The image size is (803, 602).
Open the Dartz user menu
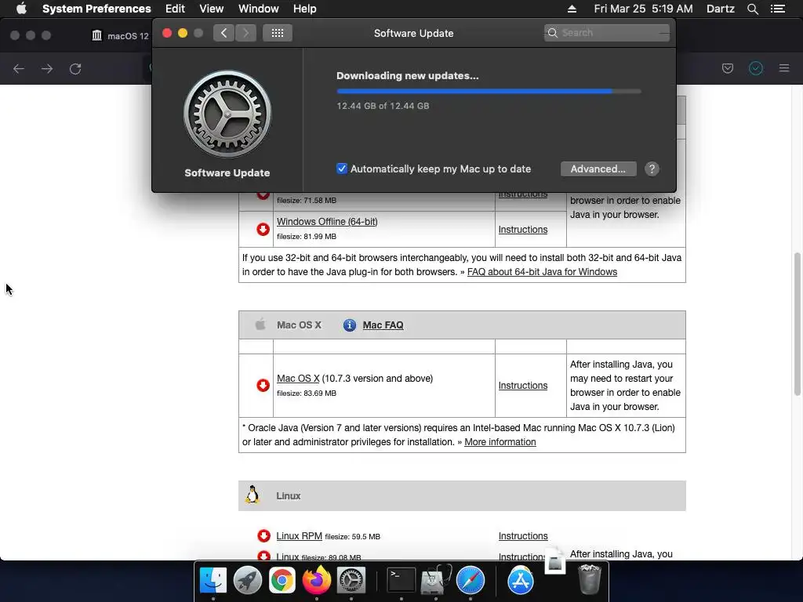click(x=720, y=9)
